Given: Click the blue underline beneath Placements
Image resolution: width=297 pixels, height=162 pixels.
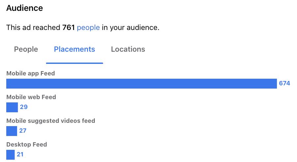Looking at the screenshot, I should click(74, 63).
